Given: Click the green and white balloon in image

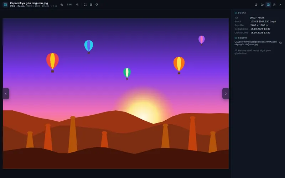Looking at the screenshot, I should pyautogui.click(x=127, y=74).
